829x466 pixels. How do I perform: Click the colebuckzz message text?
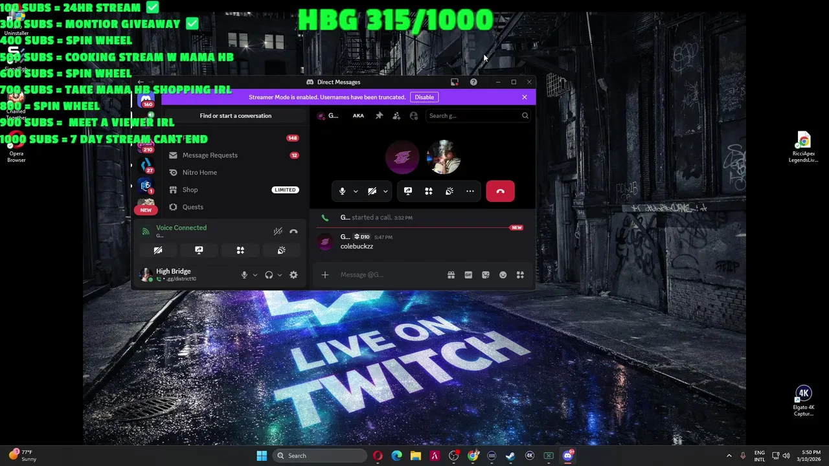(357, 247)
